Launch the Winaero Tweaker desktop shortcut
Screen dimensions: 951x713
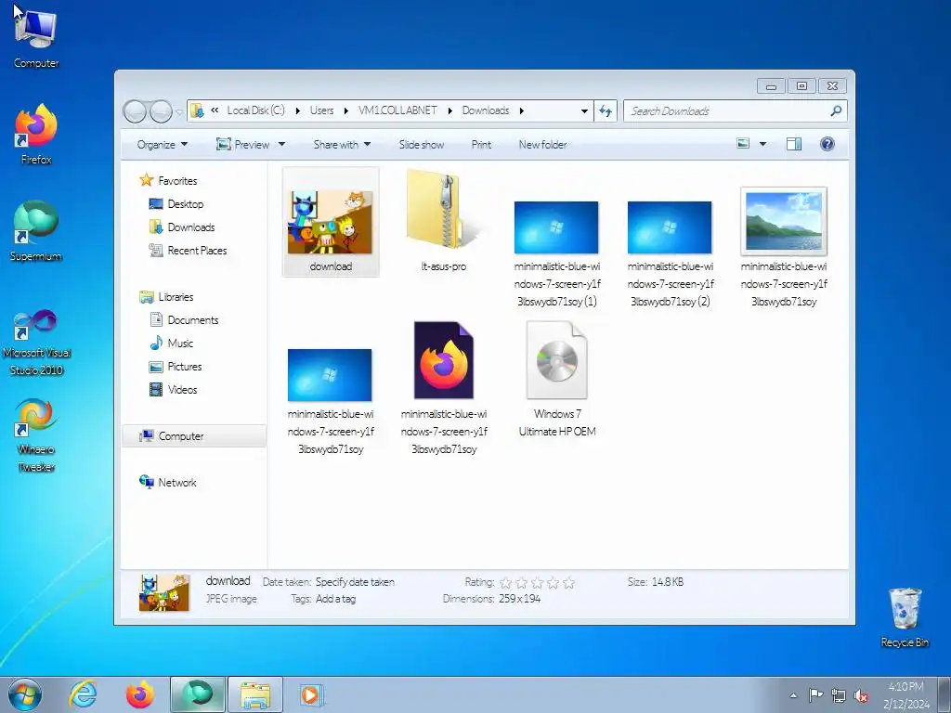36,435
